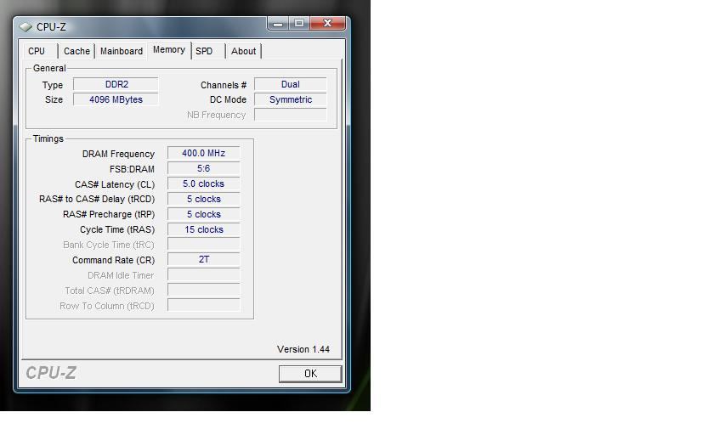Click the Cycle Time value 15 clocks
The height and width of the screenshot is (446, 714).
click(x=203, y=229)
